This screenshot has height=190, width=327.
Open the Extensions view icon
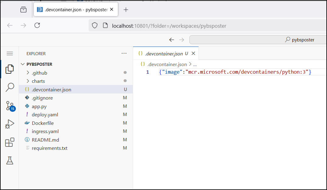coord(10,142)
